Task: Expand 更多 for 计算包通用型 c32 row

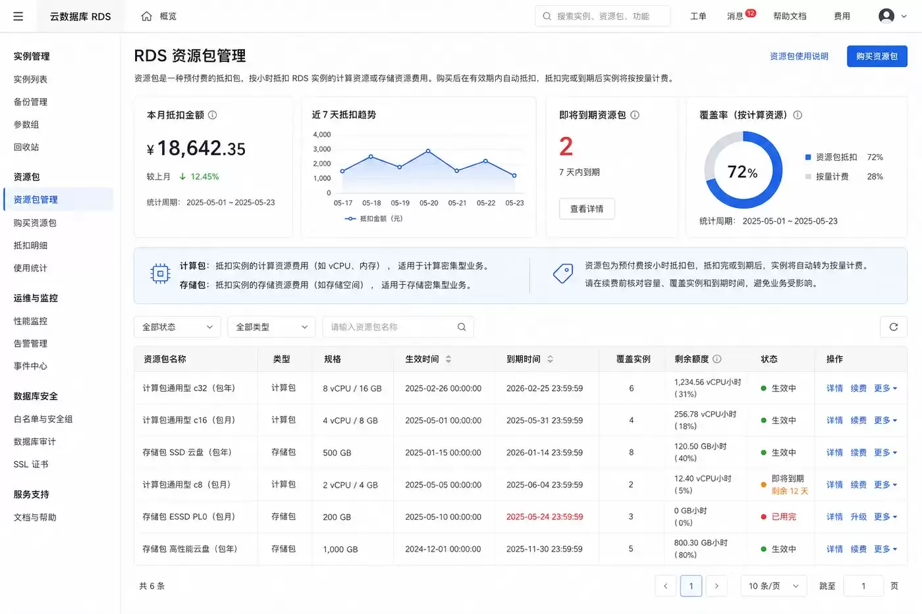Action: 885,388
